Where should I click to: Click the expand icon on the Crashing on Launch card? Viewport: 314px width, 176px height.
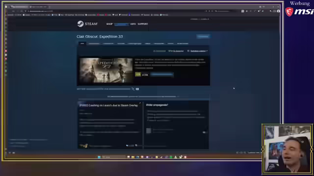point(140,103)
